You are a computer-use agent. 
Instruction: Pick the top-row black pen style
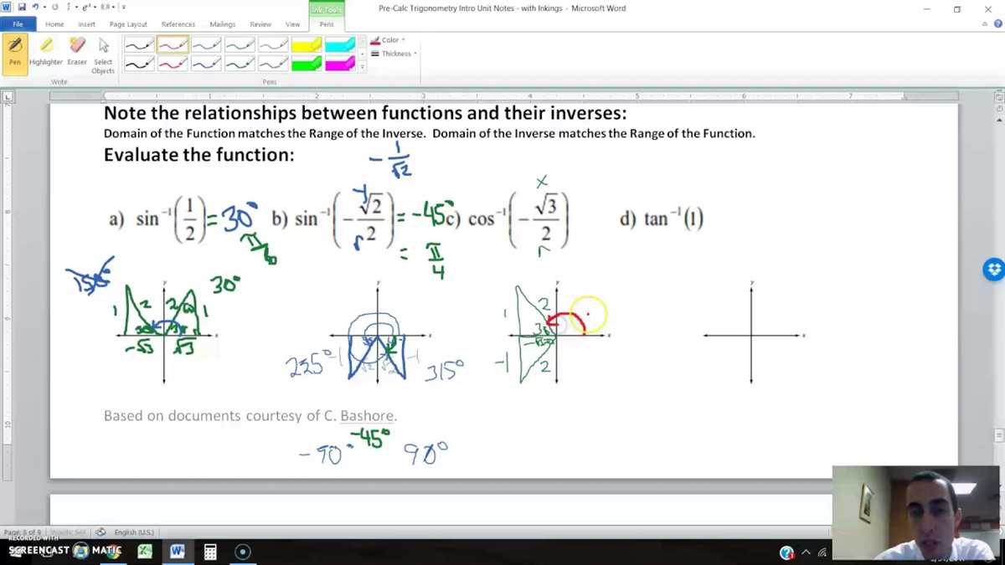click(x=139, y=44)
